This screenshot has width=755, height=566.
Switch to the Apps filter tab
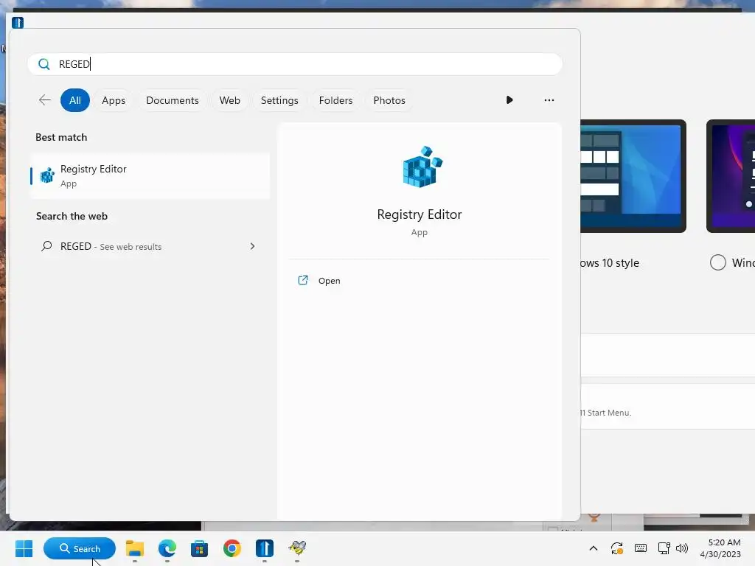point(114,100)
